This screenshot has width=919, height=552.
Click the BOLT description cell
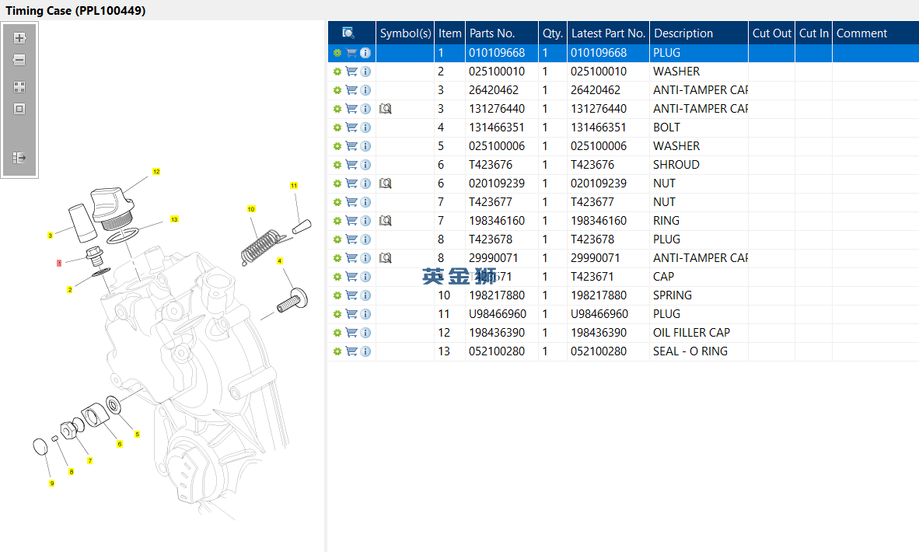[699, 128]
